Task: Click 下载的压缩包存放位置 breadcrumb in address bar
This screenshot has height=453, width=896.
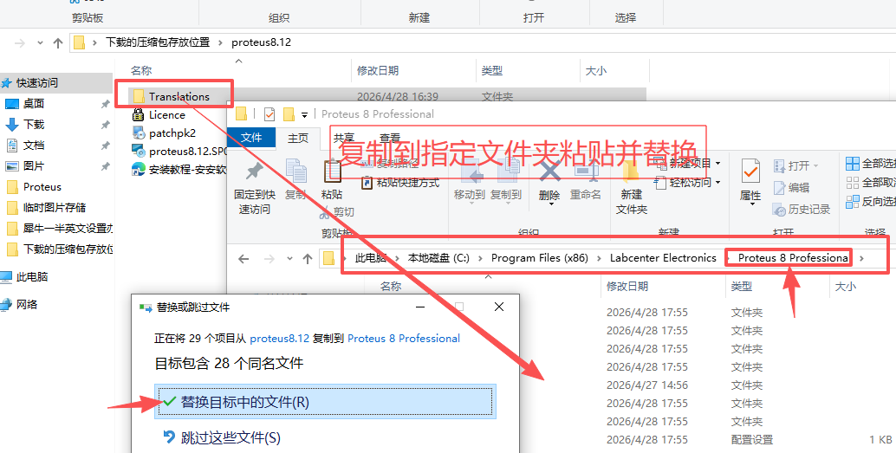Action: 158,42
